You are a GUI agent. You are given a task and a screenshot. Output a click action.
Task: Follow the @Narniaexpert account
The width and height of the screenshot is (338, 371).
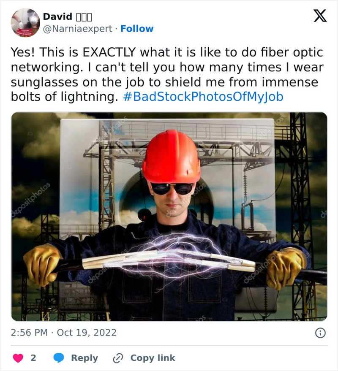(x=137, y=29)
